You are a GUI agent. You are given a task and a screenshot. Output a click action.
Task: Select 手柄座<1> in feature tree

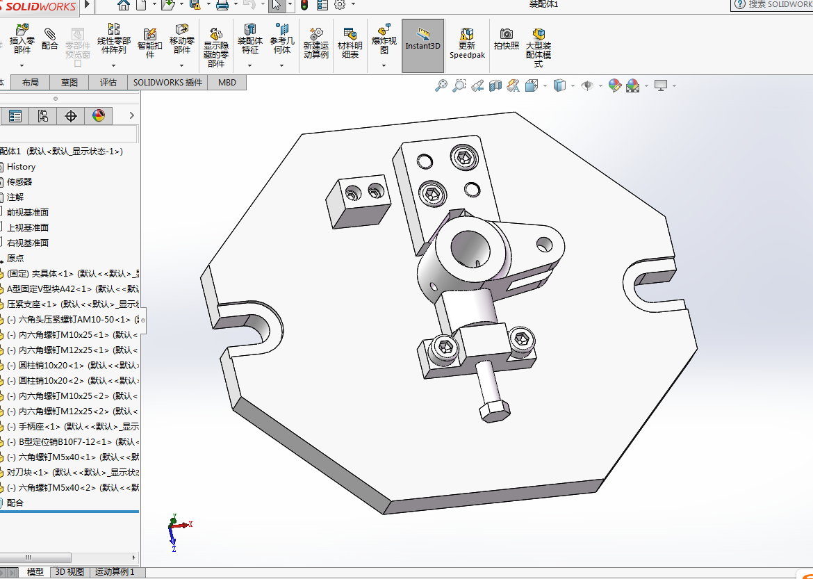tap(70, 427)
